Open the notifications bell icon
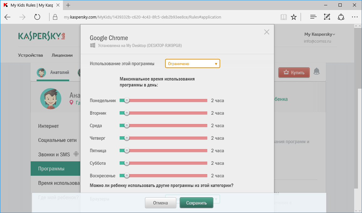The width and height of the screenshot is (362, 213). (x=317, y=71)
